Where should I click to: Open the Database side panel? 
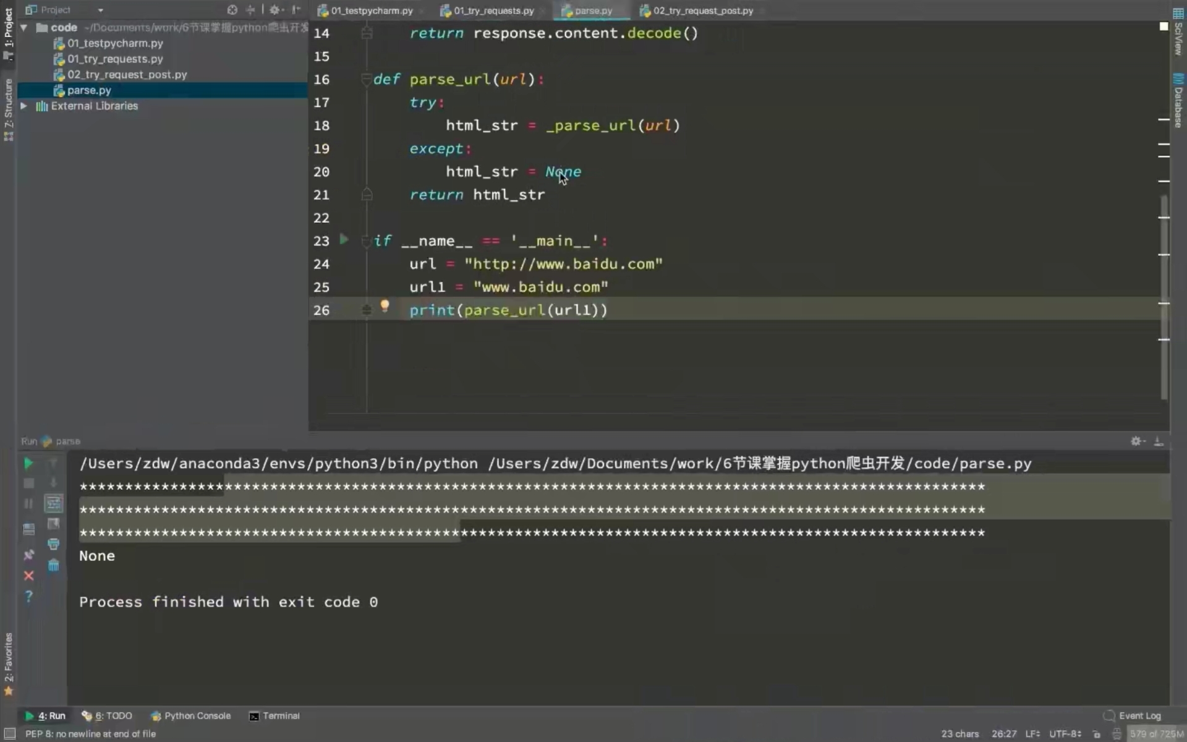click(1178, 101)
